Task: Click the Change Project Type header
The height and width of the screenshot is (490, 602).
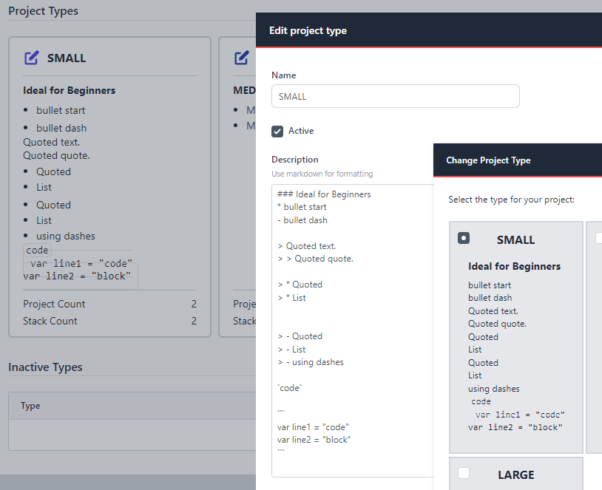Action: click(x=487, y=160)
